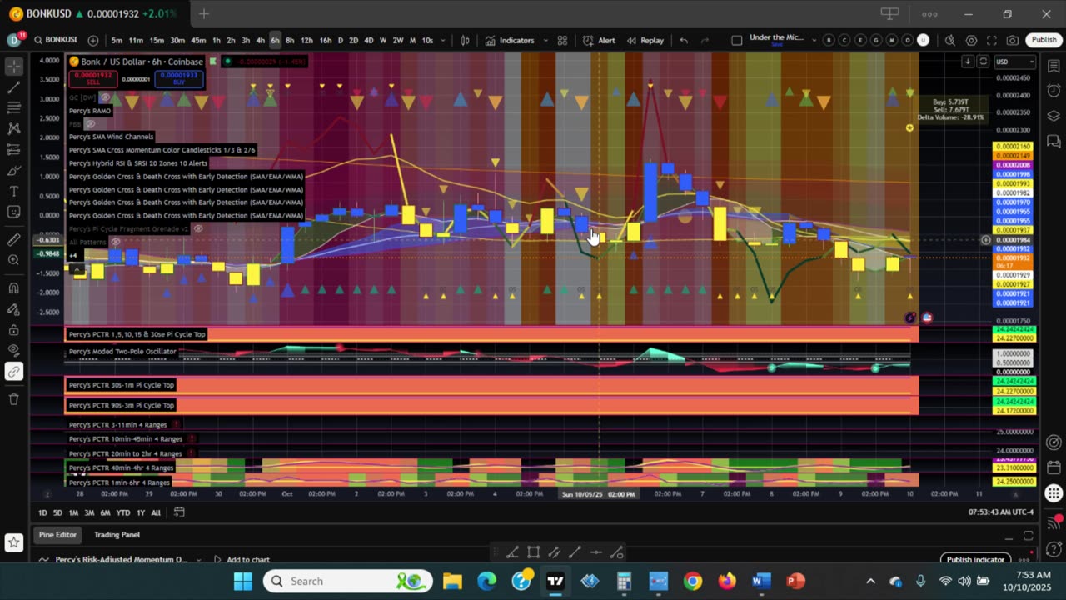Toggle the M layout circle button
This screenshot has height=600, width=1066.
click(x=892, y=40)
